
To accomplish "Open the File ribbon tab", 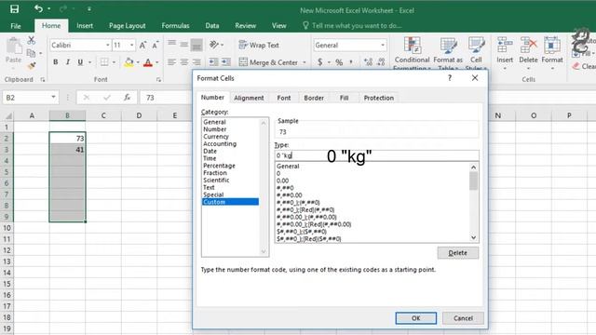I will tap(16, 26).
